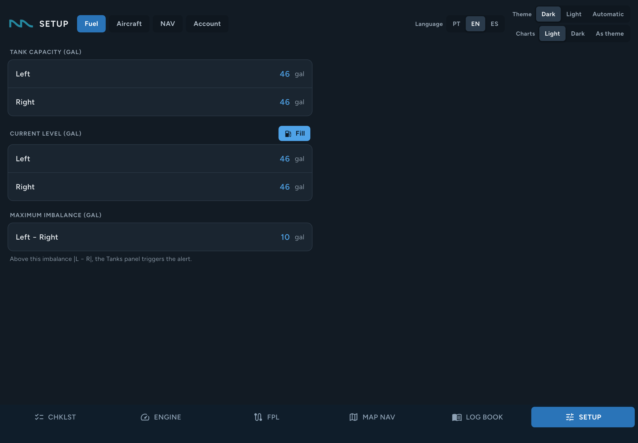Edit Maximum Imbalance value 10
638x443 pixels.
click(285, 237)
